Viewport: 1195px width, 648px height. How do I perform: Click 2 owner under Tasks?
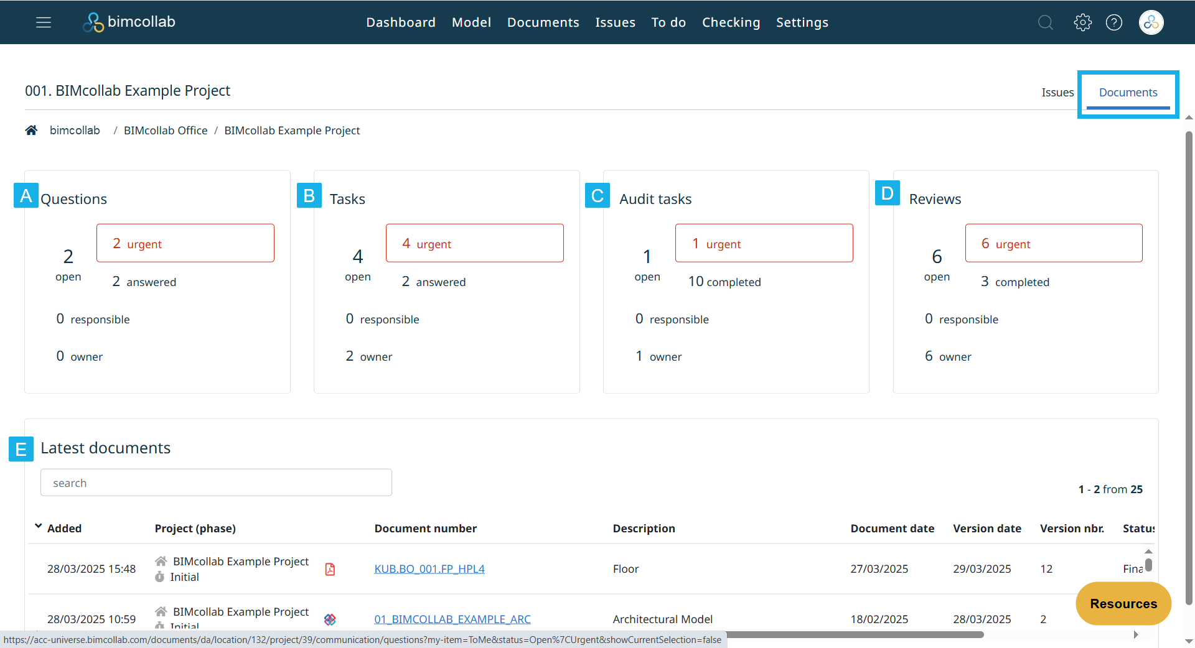point(369,356)
